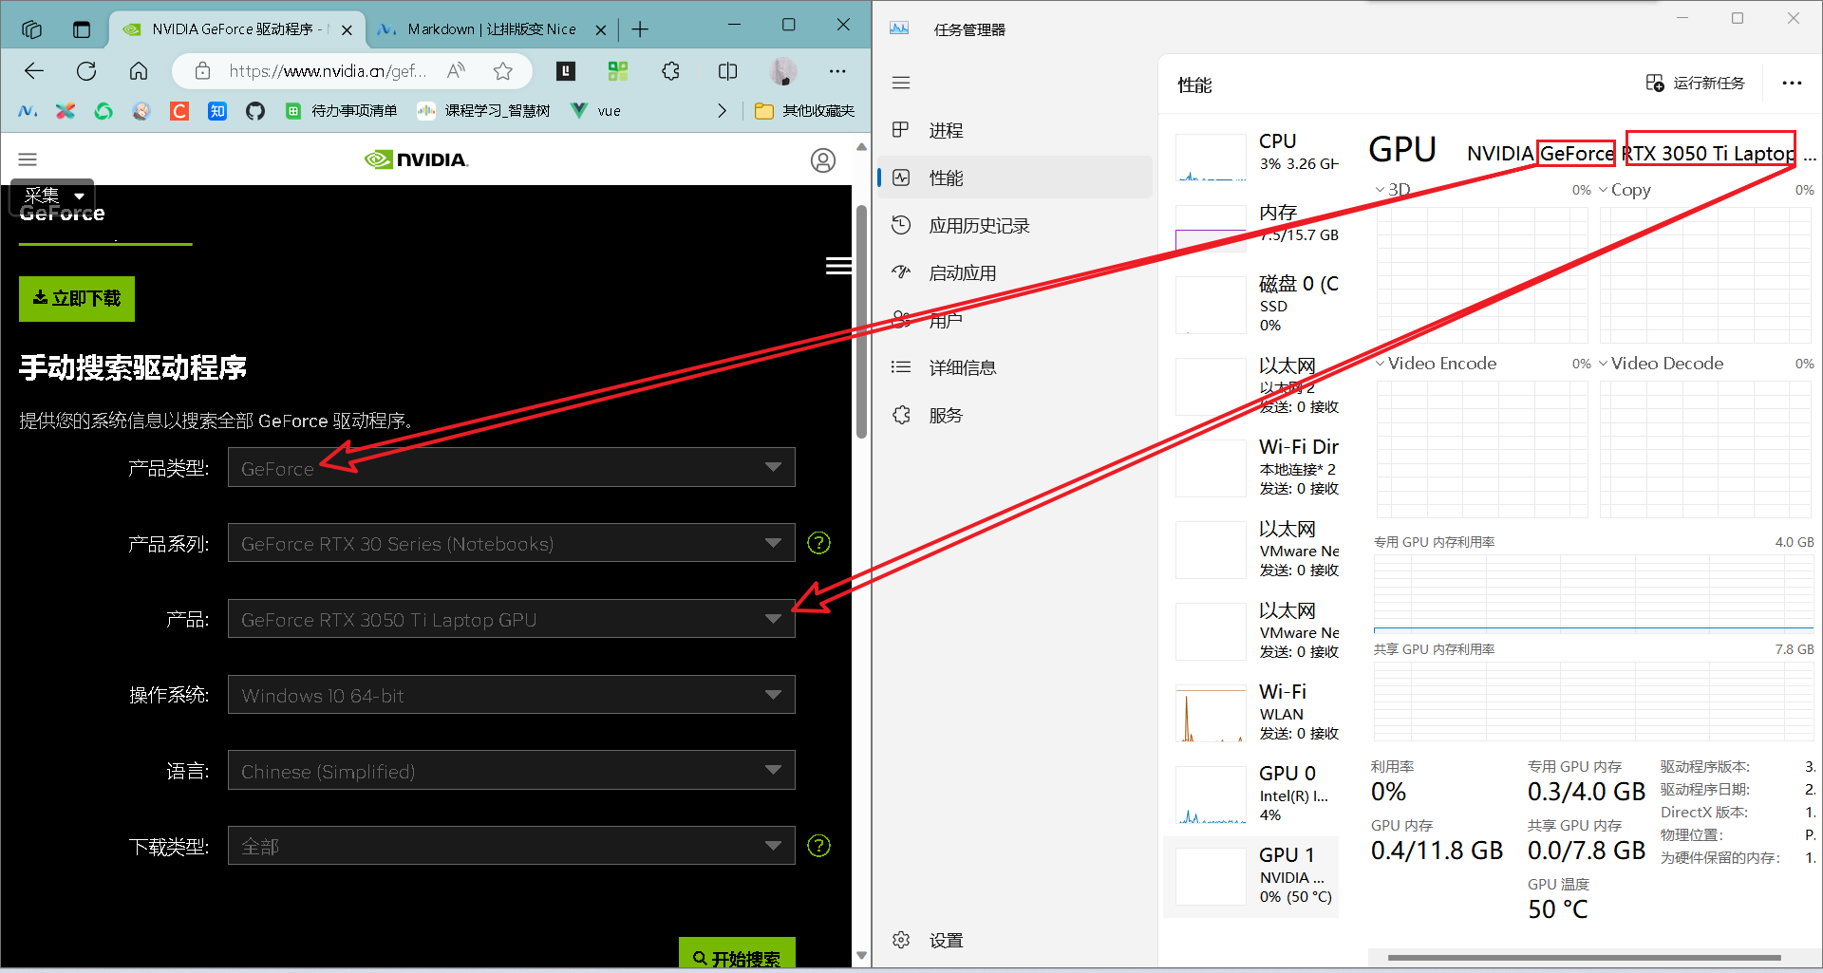Open 操作系统 Windows 10 dropdown

click(x=511, y=695)
